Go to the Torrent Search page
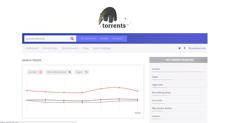Image resolution: width=230 pixels, height=123 pixels. [70, 48]
